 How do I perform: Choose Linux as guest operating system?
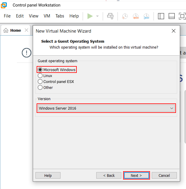[x=40, y=76]
